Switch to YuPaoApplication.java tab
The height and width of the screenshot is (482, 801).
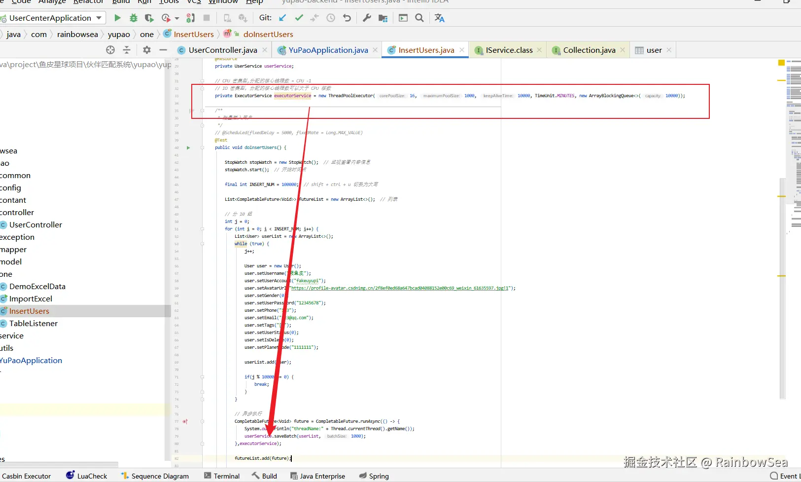pos(328,50)
